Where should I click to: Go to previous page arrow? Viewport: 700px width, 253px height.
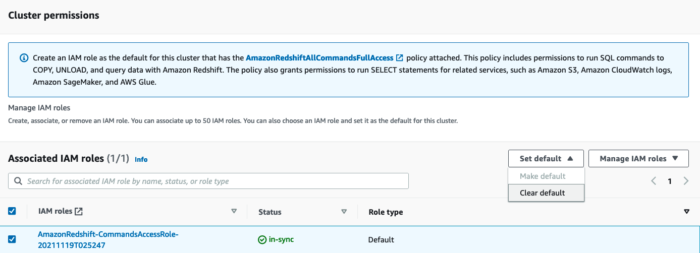click(x=654, y=181)
